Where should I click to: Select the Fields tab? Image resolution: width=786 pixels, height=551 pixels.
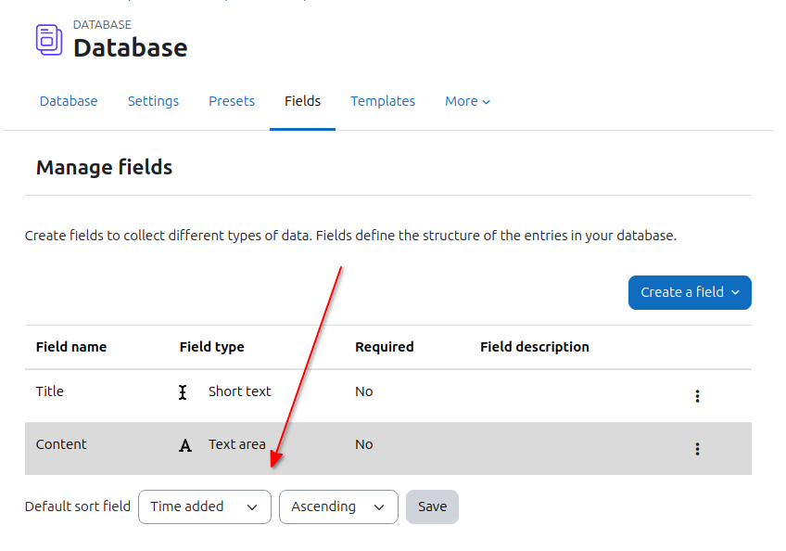pos(302,101)
